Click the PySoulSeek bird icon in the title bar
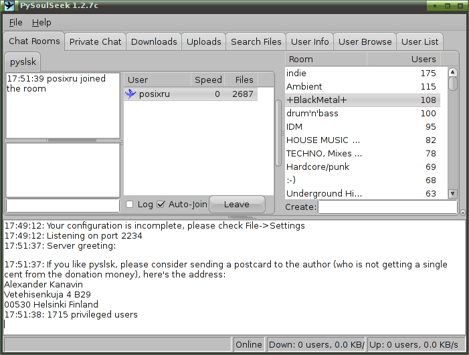Screen dimensions: 469x355 click(9, 5)
